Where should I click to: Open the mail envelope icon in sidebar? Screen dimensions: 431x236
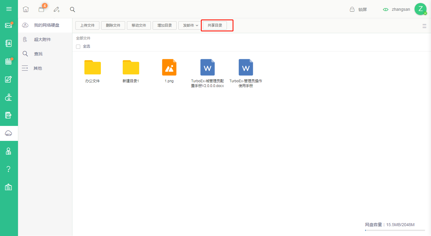(9, 25)
